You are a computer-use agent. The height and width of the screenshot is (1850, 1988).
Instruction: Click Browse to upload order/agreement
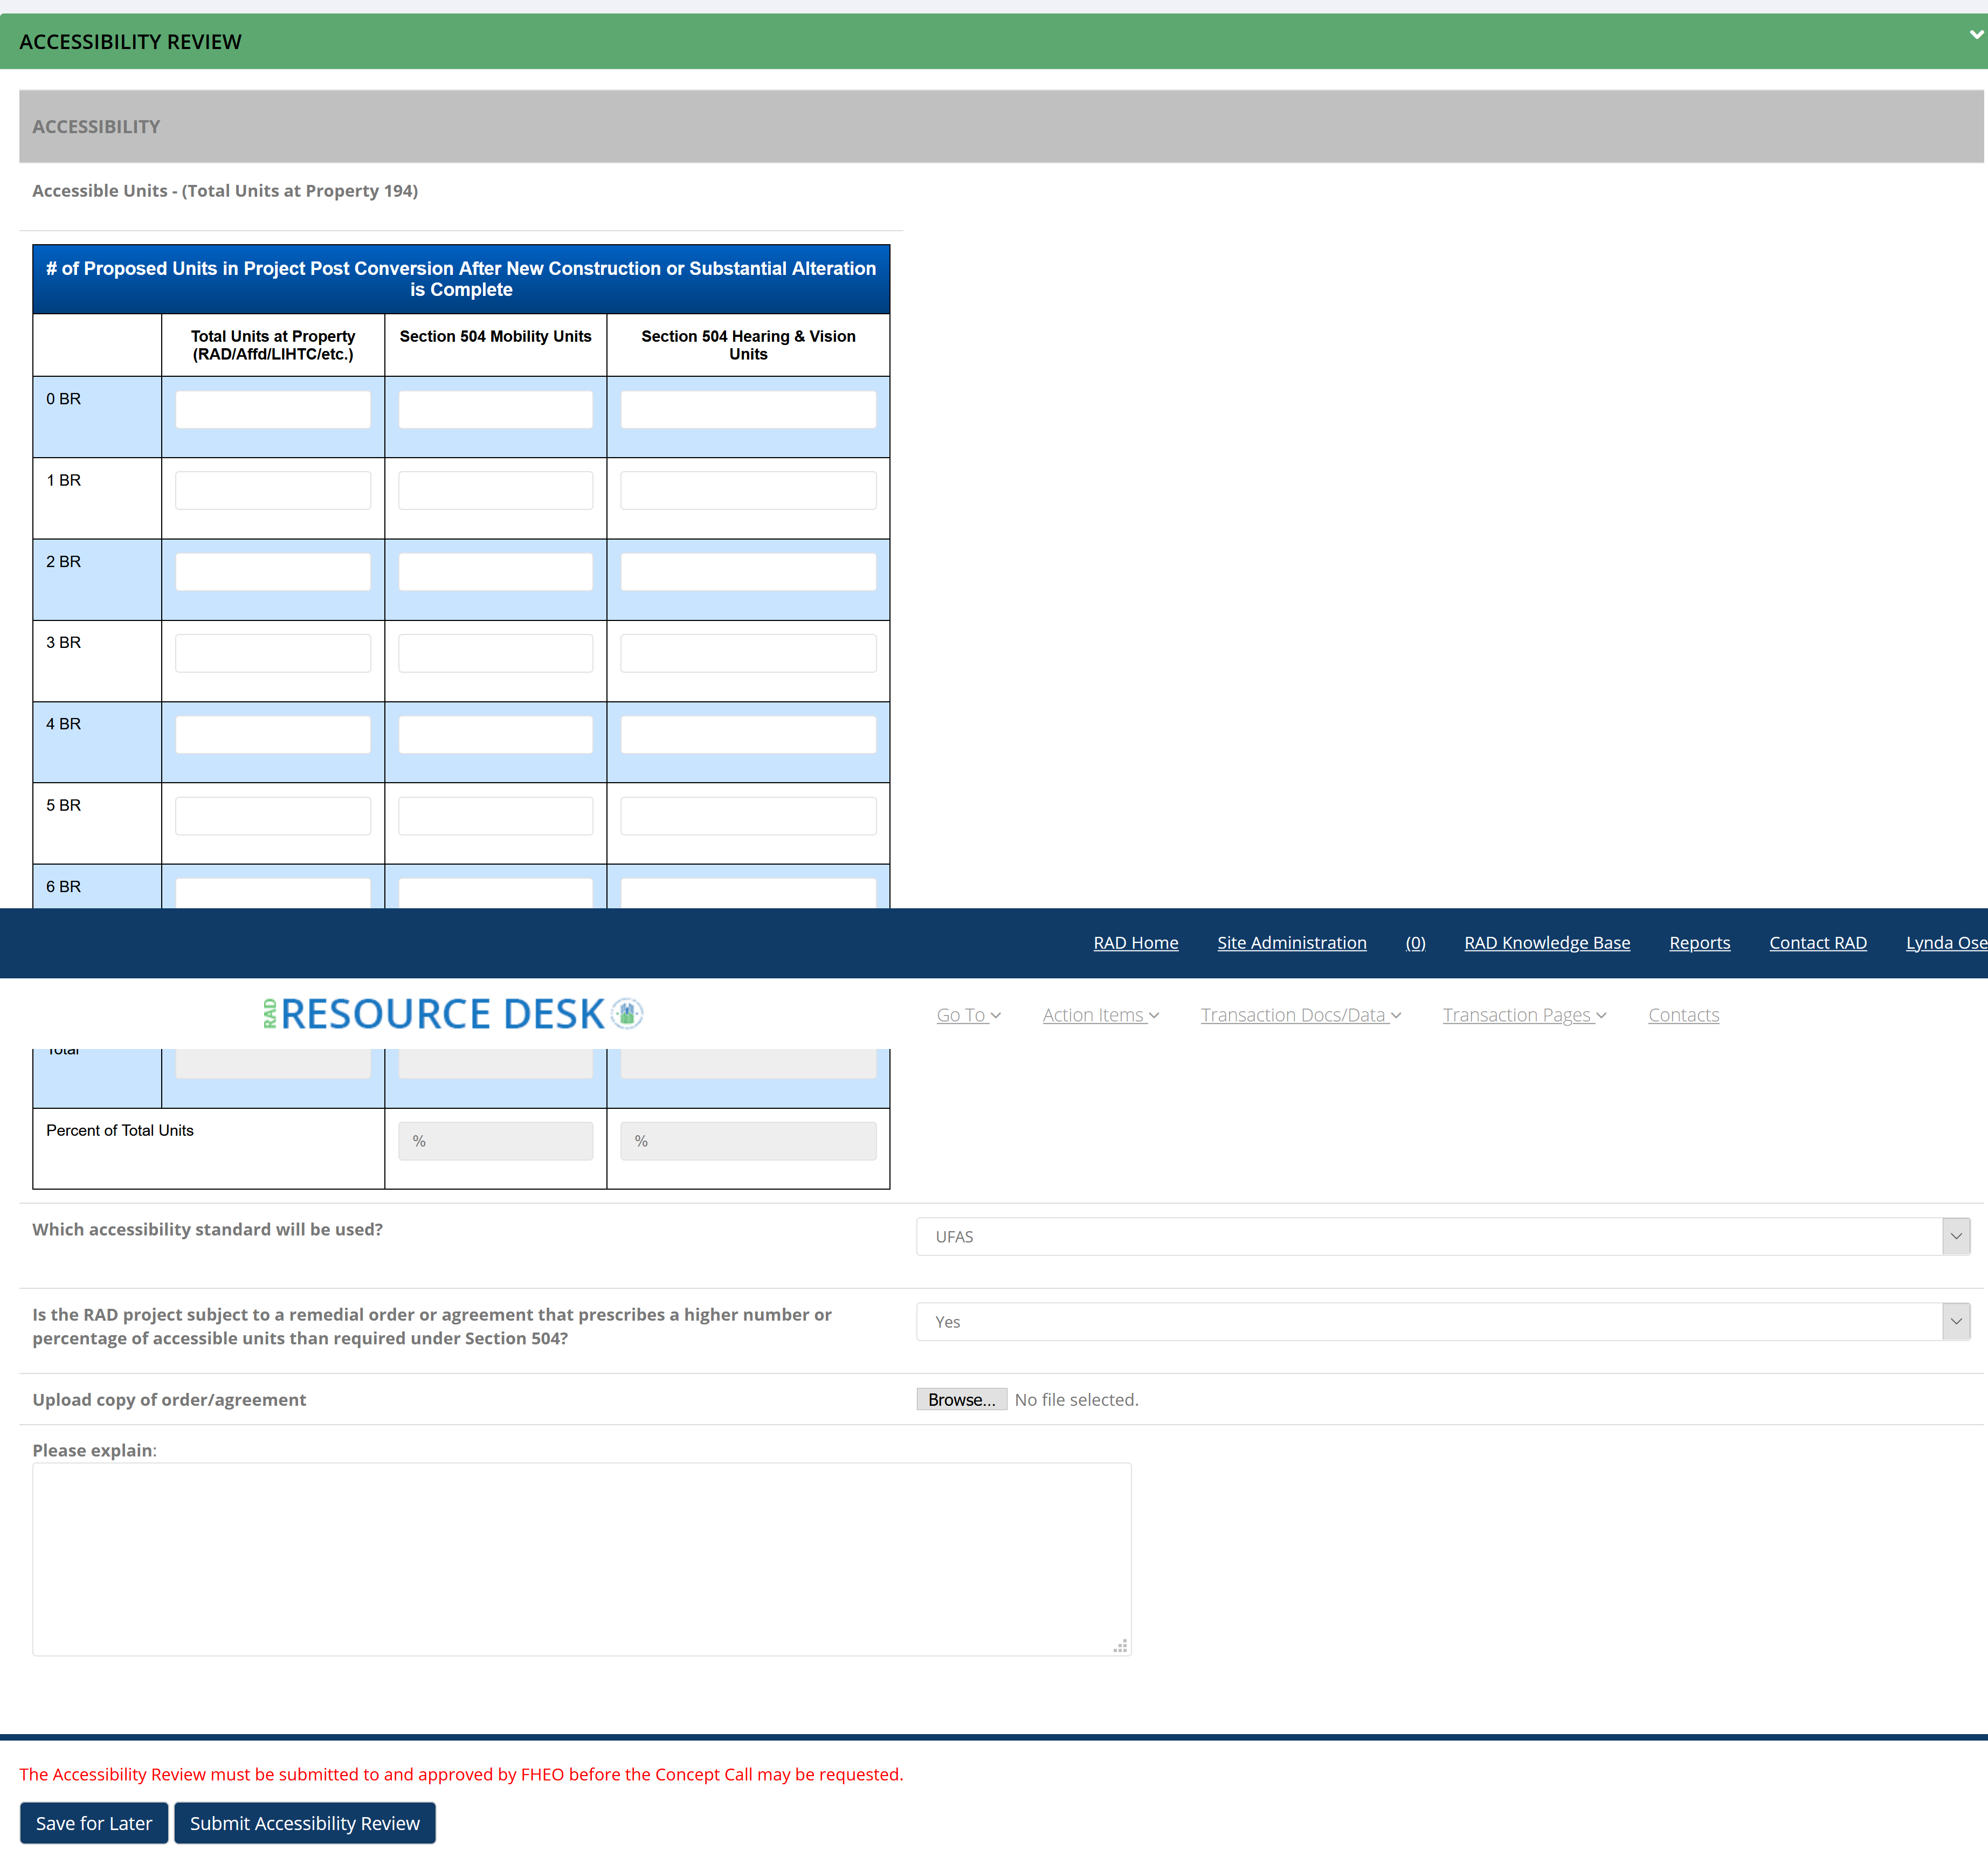point(961,1400)
